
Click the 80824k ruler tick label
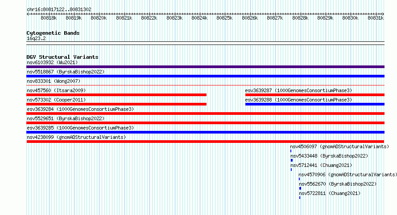click(199, 18)
